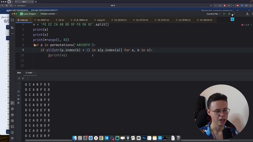Print the console output icon
Image resolution: width=253 pixels, height=142 pixels.
[x=19, y=99]
